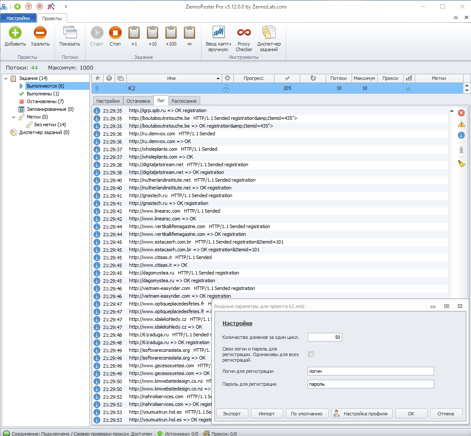Screen dimensions: 471x436
Task: Stop the task with the Стоп button
Action: pos(115,37)
